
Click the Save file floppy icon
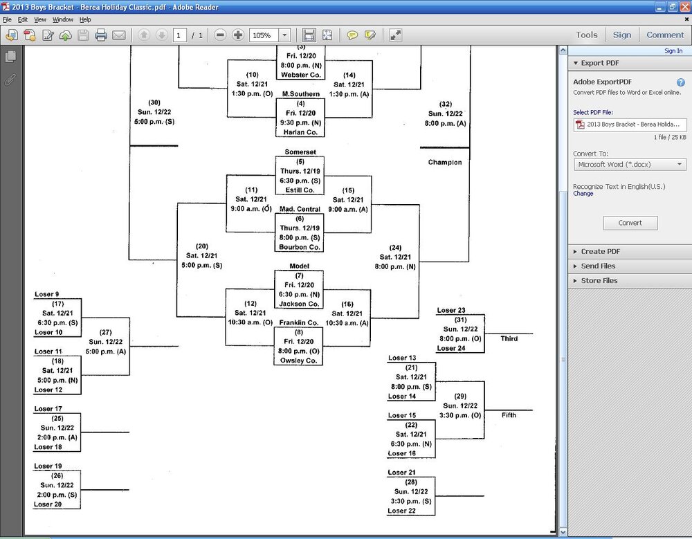coord(83,35)
